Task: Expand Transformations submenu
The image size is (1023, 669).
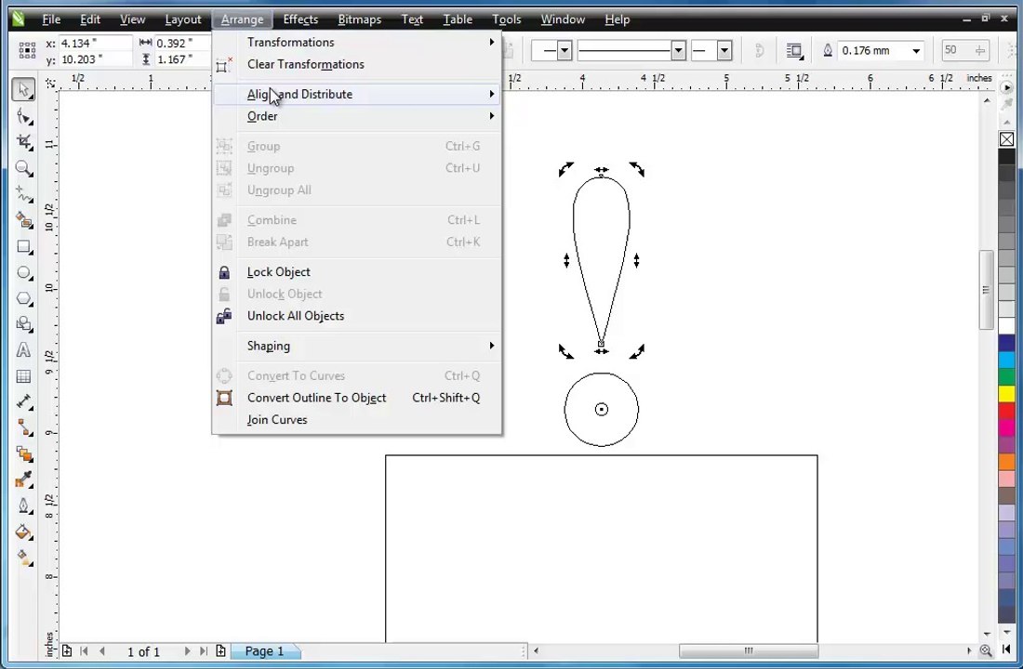Action: tap(357, 42)
